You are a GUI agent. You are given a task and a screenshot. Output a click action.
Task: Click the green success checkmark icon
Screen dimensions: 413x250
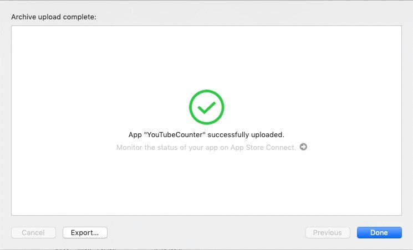coord(206,107)
